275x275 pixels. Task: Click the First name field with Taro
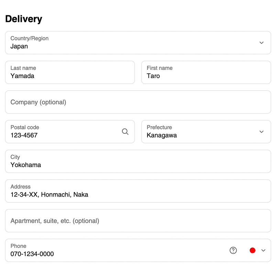click(x=206, y=72)
